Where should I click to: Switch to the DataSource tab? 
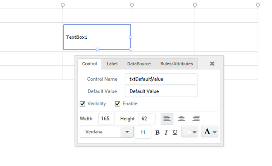pos(139,64)
